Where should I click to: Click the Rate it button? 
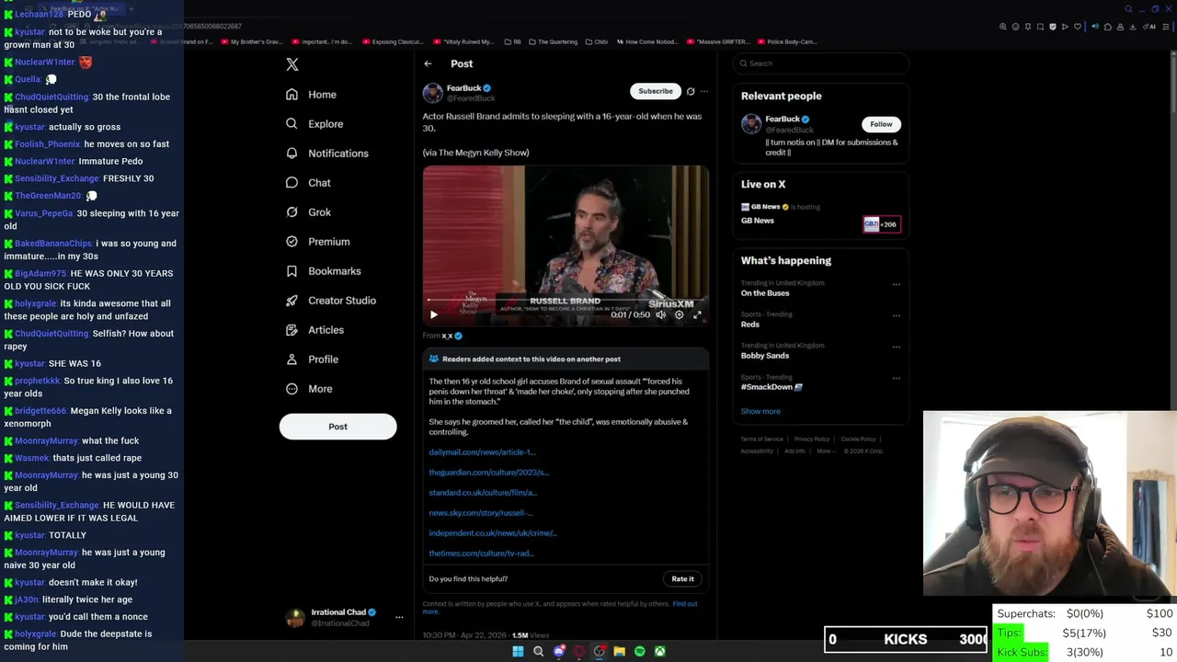[682, 579]
